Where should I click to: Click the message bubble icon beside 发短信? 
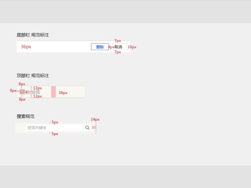pyautogui.click(x=22, y=92)
